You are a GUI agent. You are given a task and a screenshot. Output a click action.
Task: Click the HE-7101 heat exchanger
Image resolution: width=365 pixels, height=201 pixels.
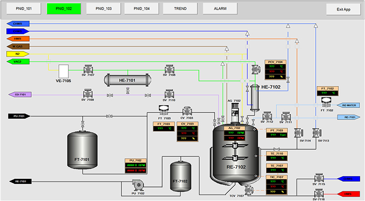pos(127,80)
